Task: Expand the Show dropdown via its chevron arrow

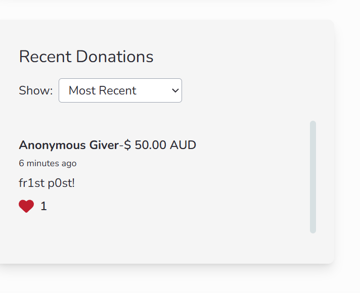Action: pyautogui.click(x=175, y=90)
